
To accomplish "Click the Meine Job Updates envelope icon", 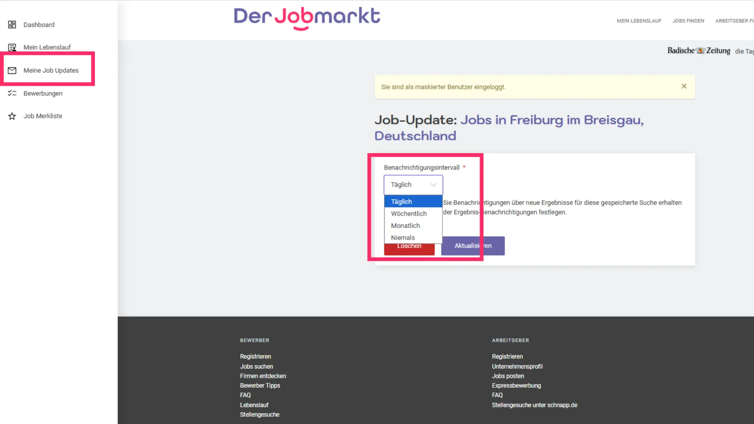I will click(x=12, y=71).
